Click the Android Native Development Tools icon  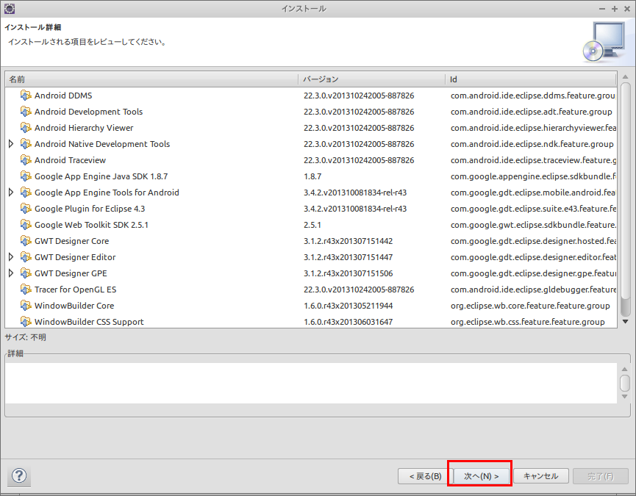[26, 144]
